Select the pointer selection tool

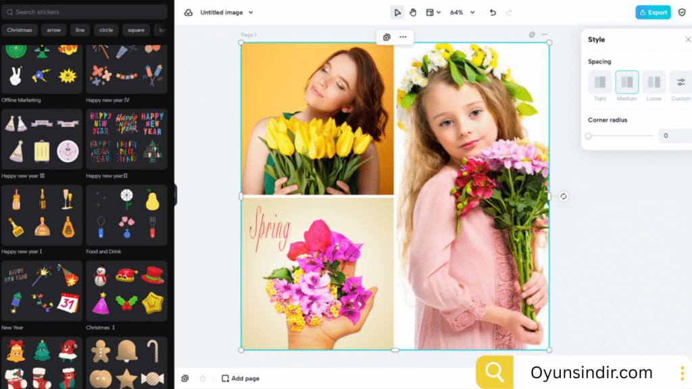click(397, 11)
